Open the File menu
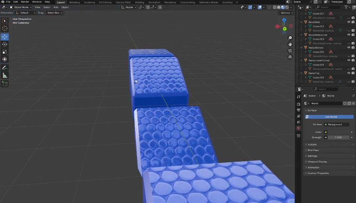 click(8, 2)
